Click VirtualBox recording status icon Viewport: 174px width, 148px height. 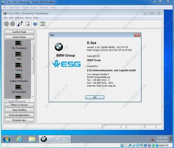[x=145, y=145]
